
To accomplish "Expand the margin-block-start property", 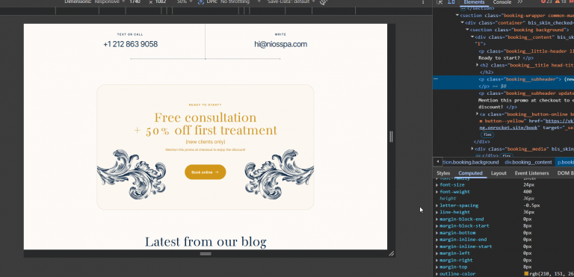I will (x=436, y=225).
